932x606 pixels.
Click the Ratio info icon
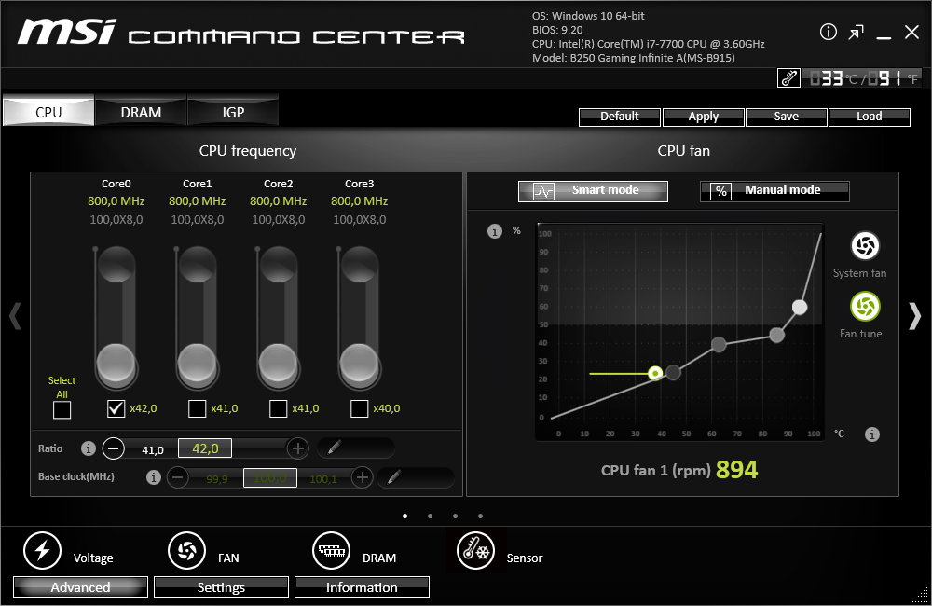[x=88, y=448]
